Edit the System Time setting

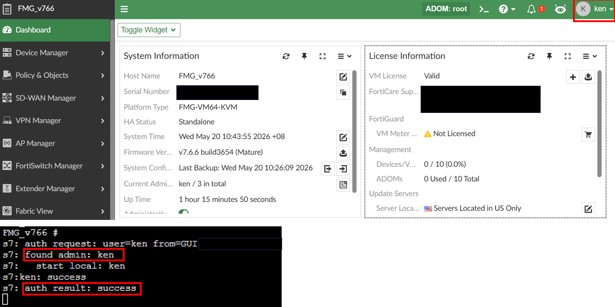(x=343, y=137)
